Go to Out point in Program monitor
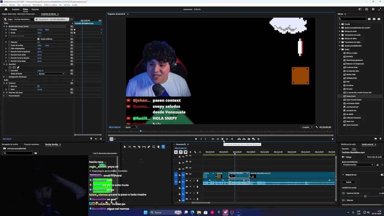384x216 pixels. 232,139
